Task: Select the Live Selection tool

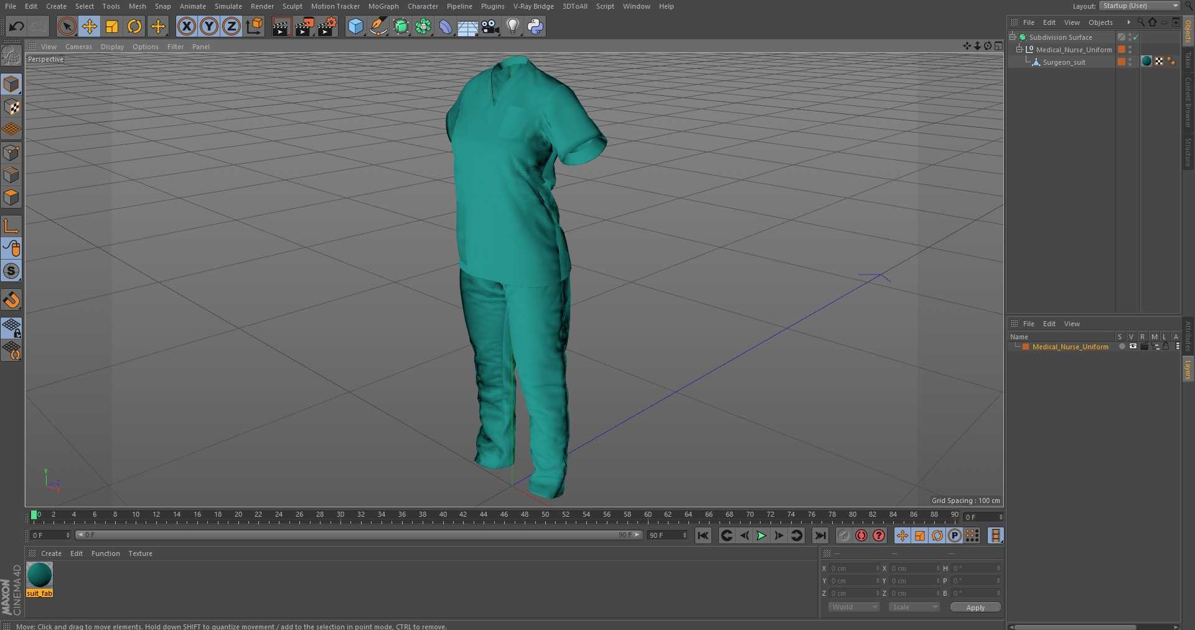Action: [x=67, y=26]
